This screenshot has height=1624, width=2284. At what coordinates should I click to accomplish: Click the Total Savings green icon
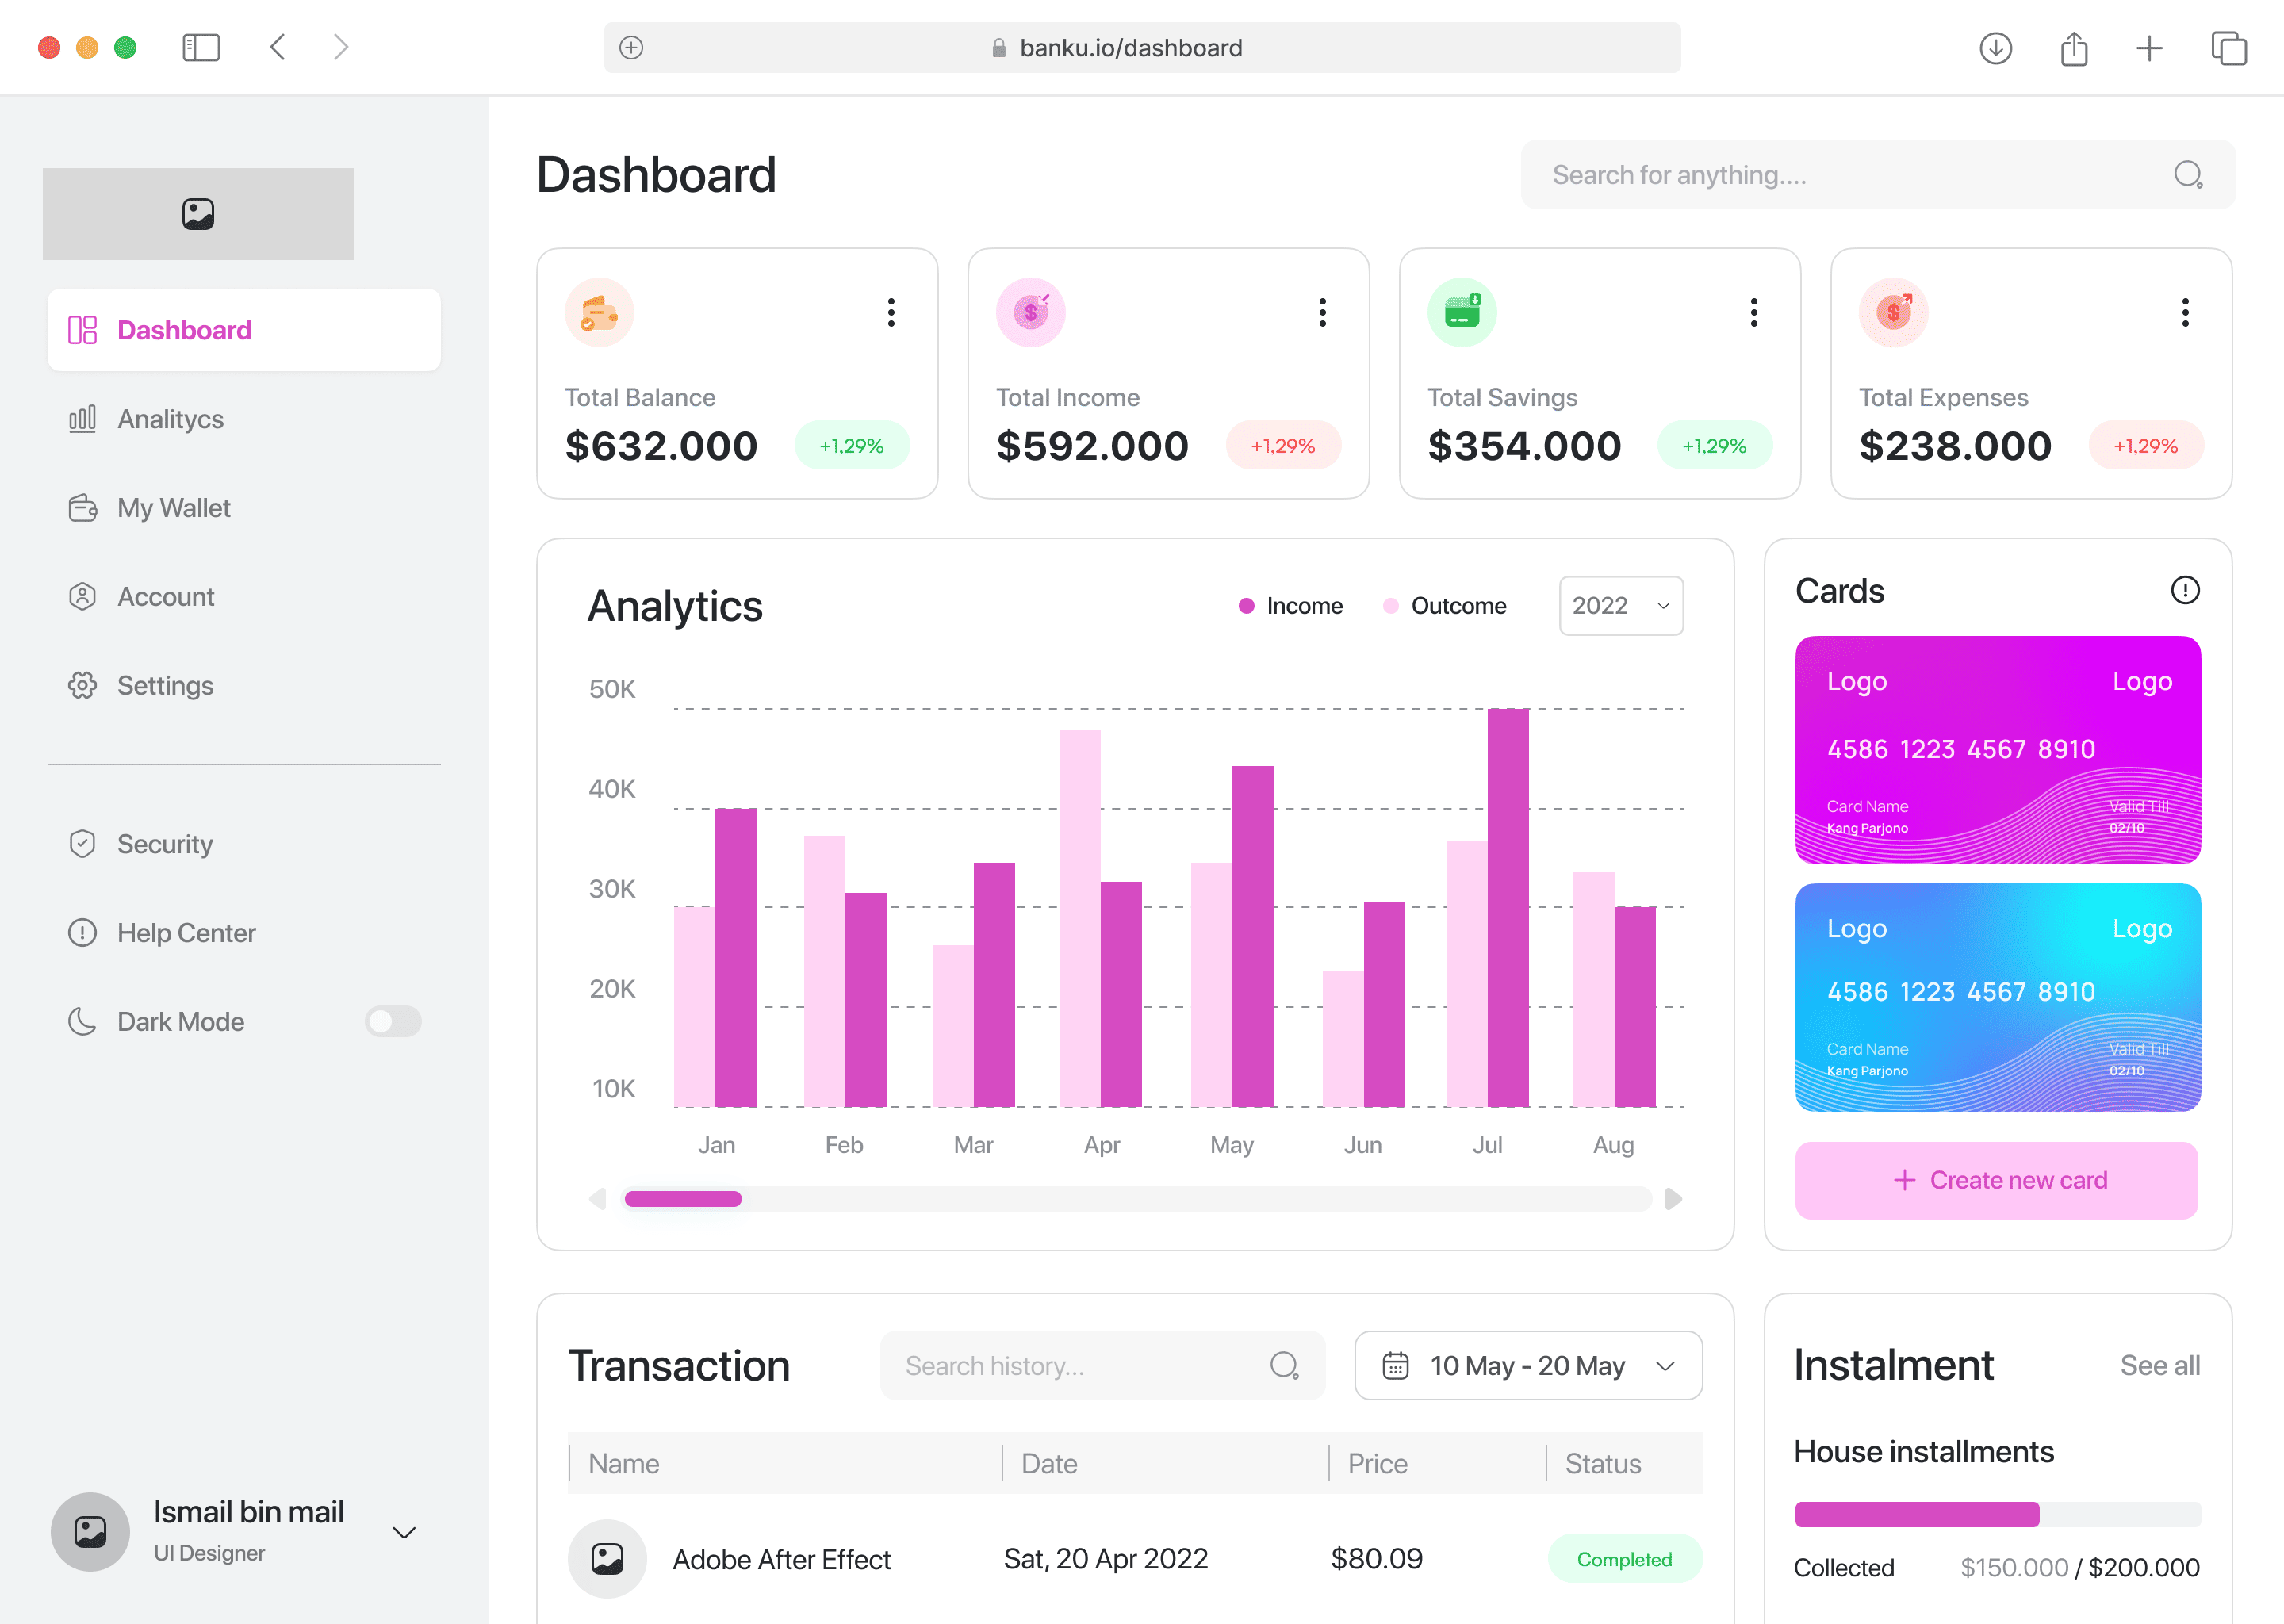pos(1461,313)
